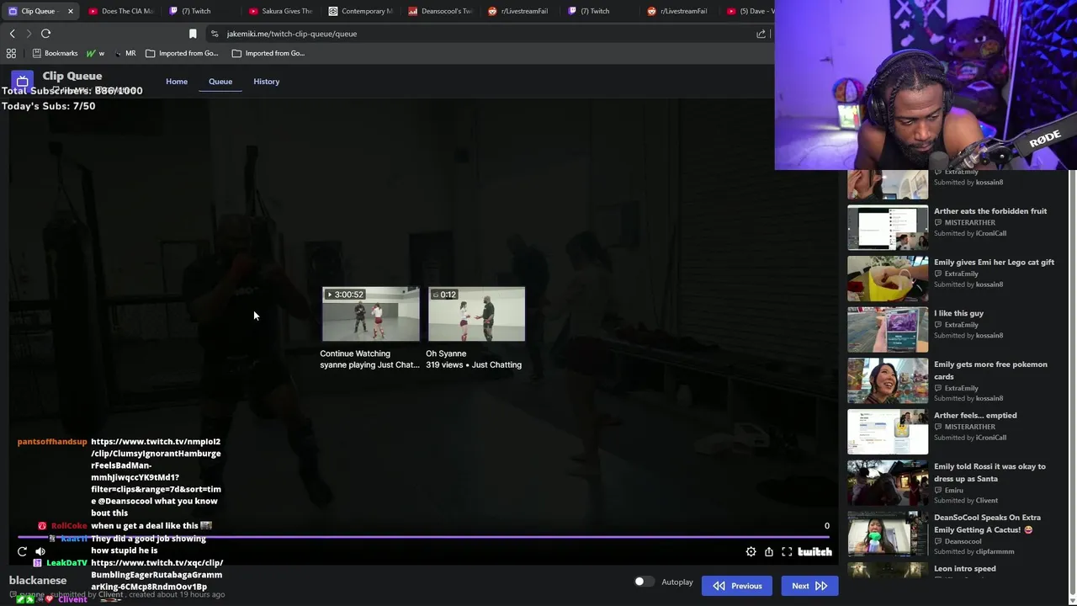The height and width of the screenshot is (606, 1077).
Task: Select Arther eats the forbidden fruit clip
Action: [x=990, y=211]
